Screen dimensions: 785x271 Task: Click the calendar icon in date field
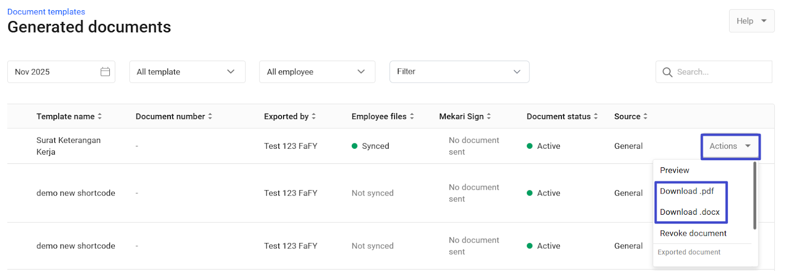point(105,72)
